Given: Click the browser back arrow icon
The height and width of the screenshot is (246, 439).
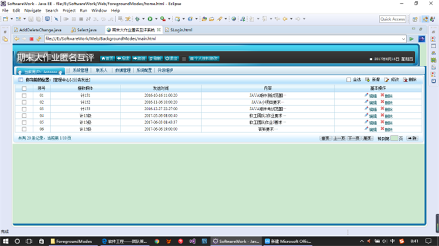Looking at the screenshot, I should pyautogui.click(x=17, y=39).
